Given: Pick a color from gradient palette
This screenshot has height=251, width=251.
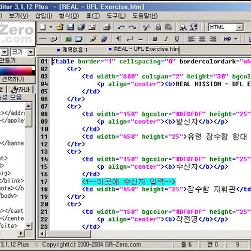Looking at the screenshot, I should pyautogui.click(x=16, y=70).
